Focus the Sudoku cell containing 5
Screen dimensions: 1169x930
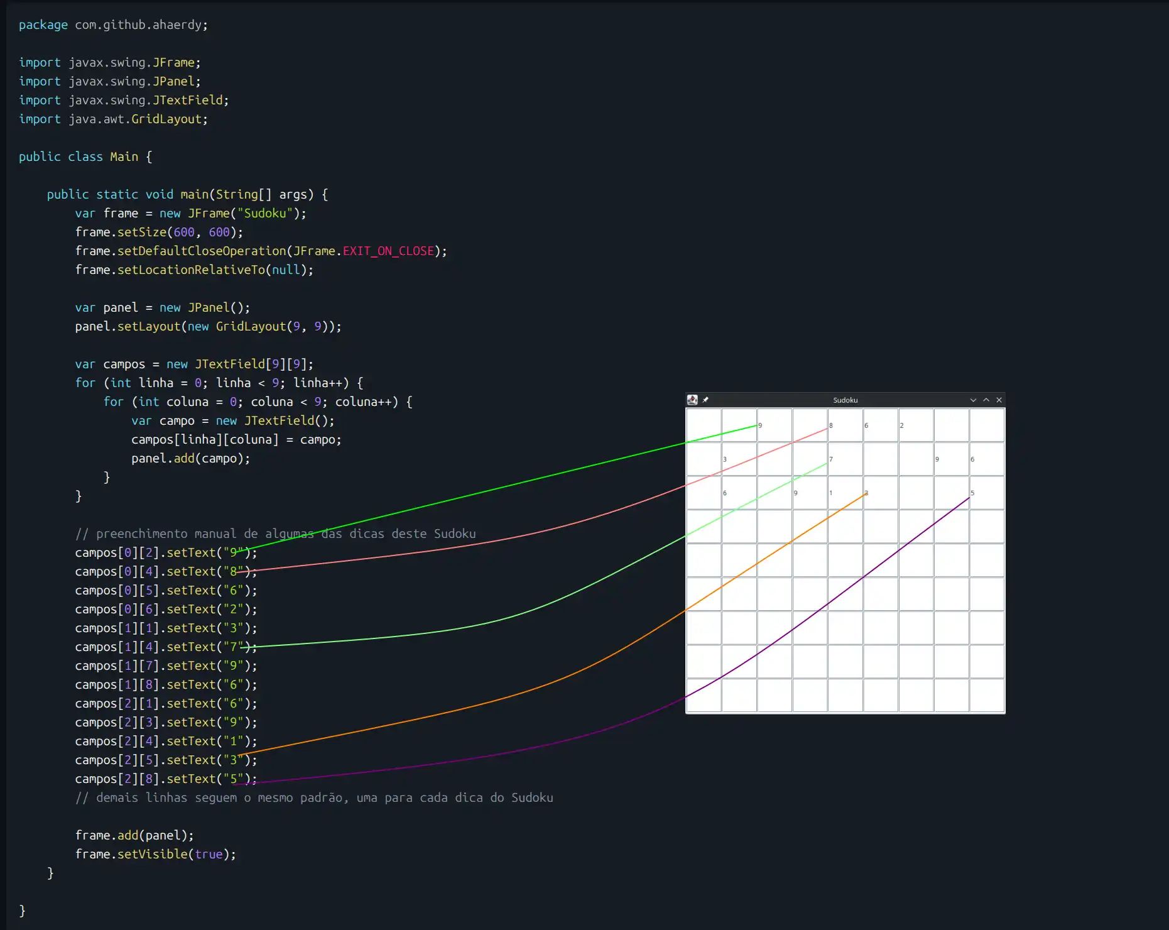[x=987, y=493]
